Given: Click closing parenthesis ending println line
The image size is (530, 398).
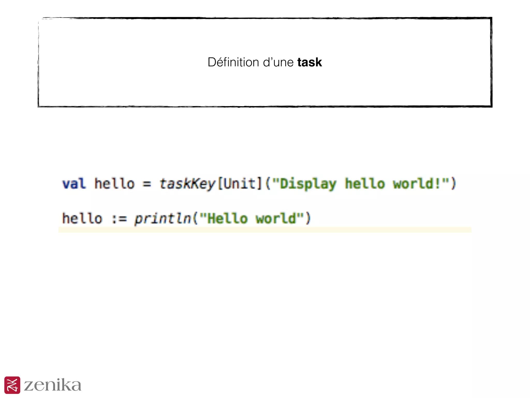Looking at the screenshot, I should coord(308,218).
